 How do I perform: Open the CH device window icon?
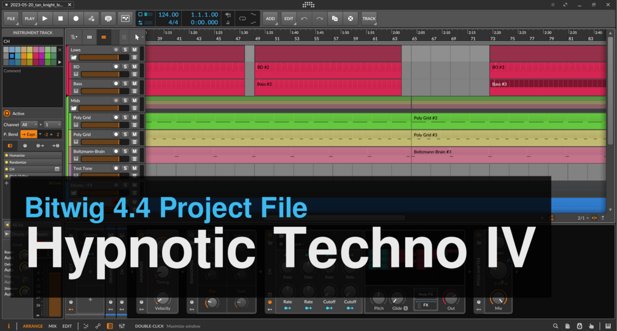coord(57,169)
